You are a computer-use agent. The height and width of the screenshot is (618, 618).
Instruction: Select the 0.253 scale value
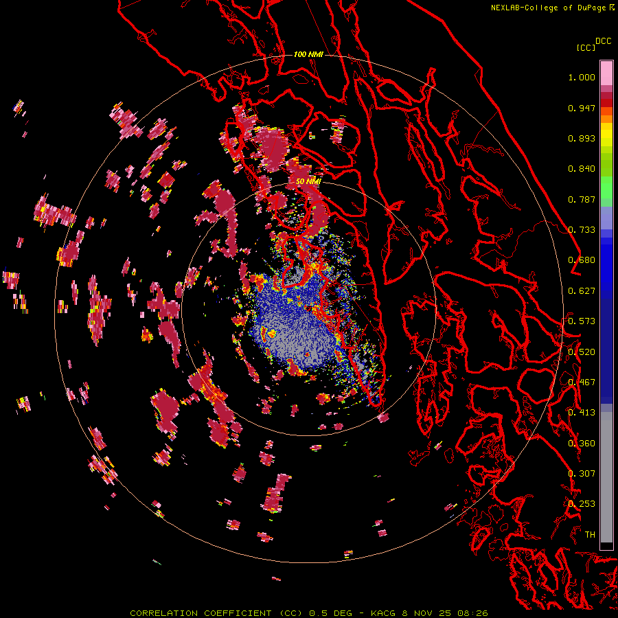tap(582, 504)
